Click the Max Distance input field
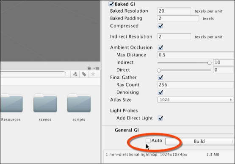235x164 pixels. tap(196, 55)
